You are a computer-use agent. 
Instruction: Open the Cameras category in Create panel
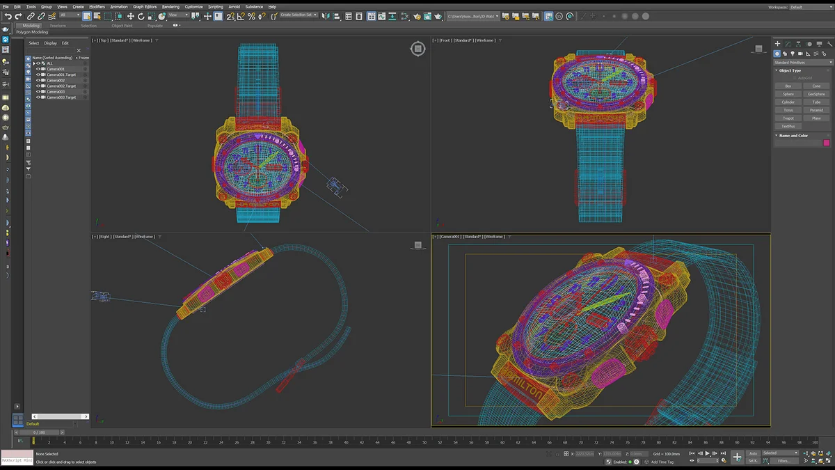801,54
